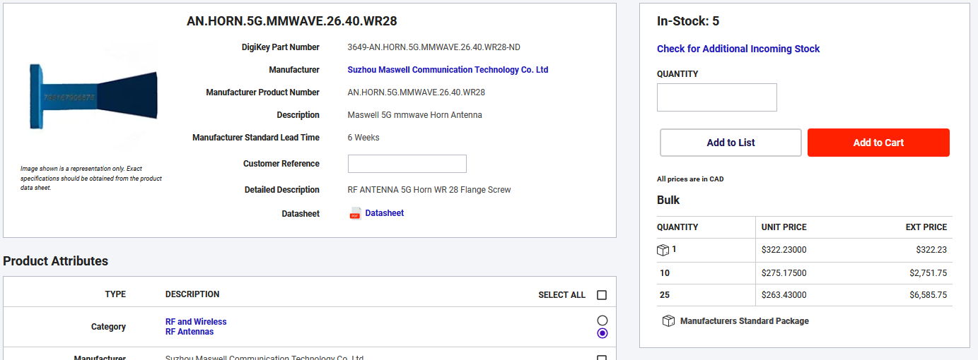
Task: Focus the Quantity input field
Action: click(x=716, y=97)
